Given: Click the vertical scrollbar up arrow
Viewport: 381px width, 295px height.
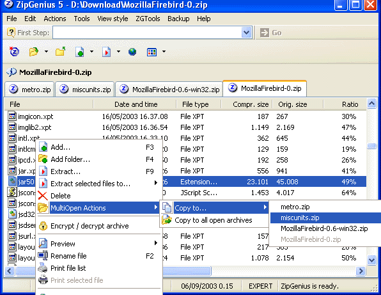Looking at the screenshot, I should pyautogui.click(x=372, y=104).
